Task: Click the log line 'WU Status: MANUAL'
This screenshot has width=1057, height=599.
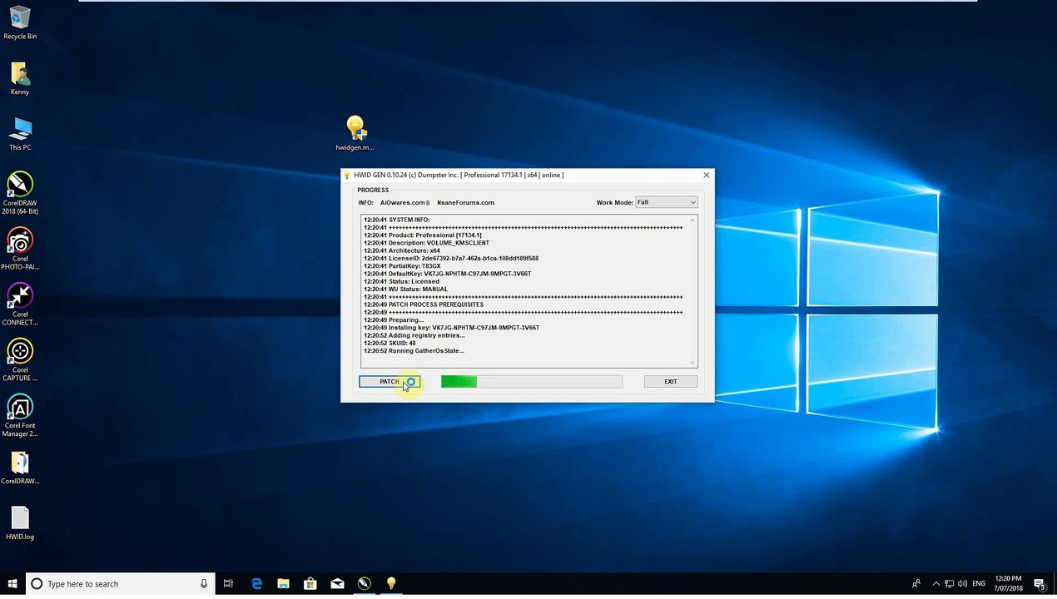Action: click(405, 290)
